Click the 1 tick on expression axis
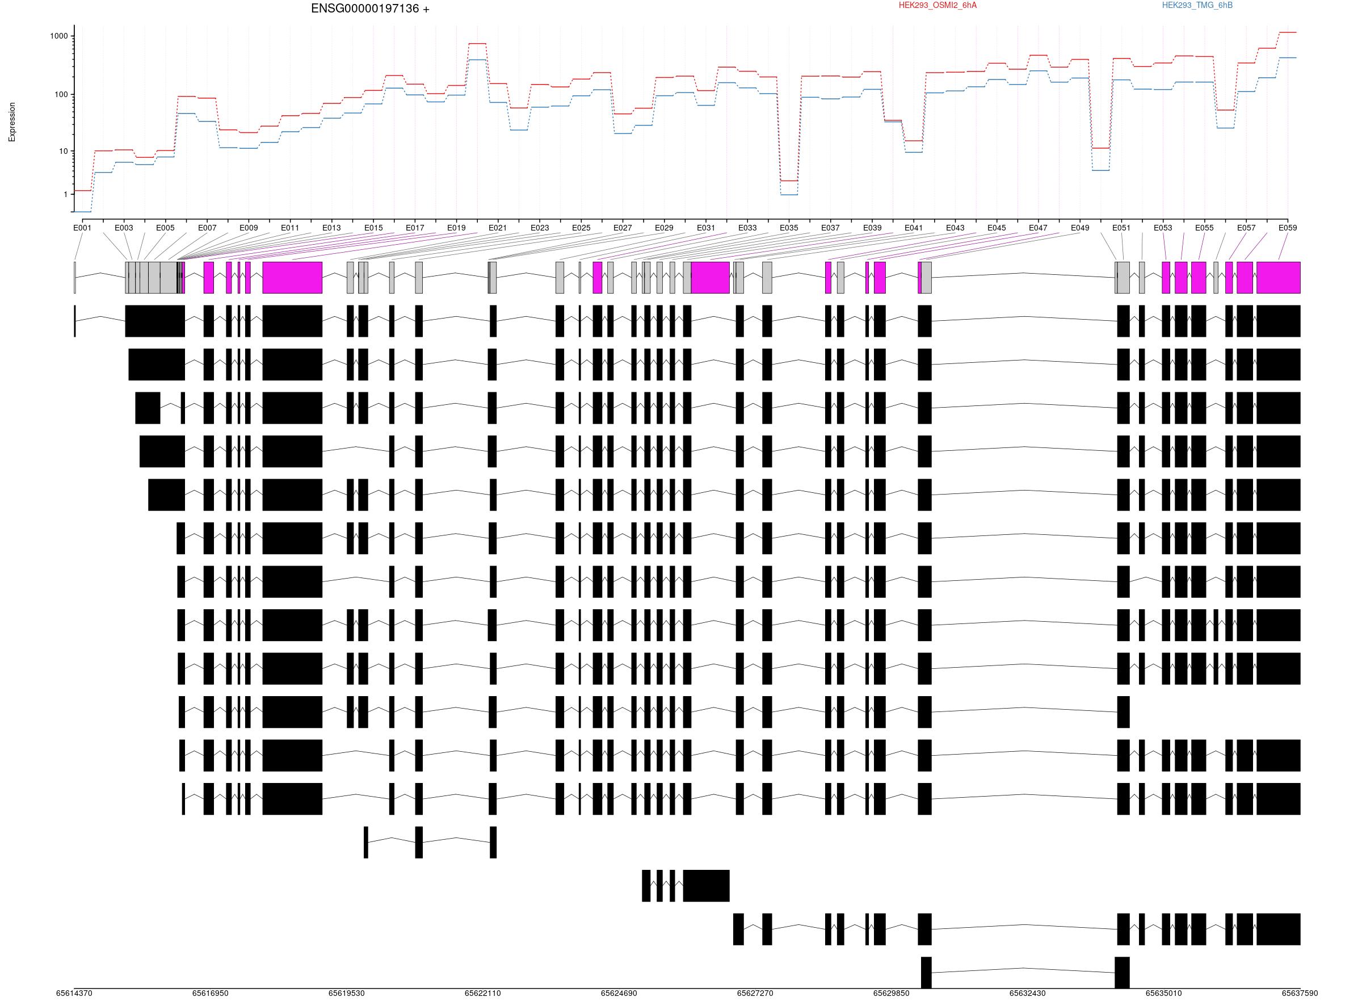The height and width of the screenshot is (1005, 1362). click(x=66, y=195)
